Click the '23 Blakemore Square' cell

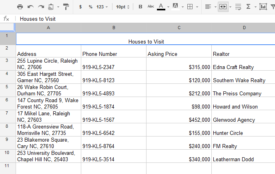(48, 143)
